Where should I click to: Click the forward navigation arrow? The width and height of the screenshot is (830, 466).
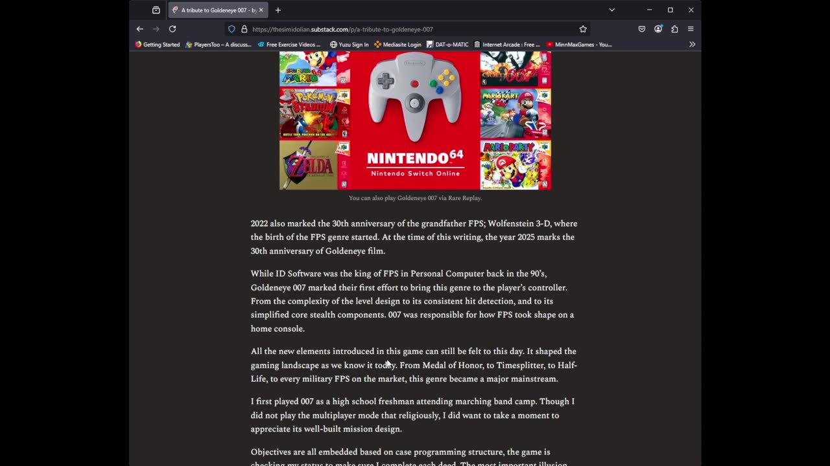pyautogui.click(x=156, y=29)
